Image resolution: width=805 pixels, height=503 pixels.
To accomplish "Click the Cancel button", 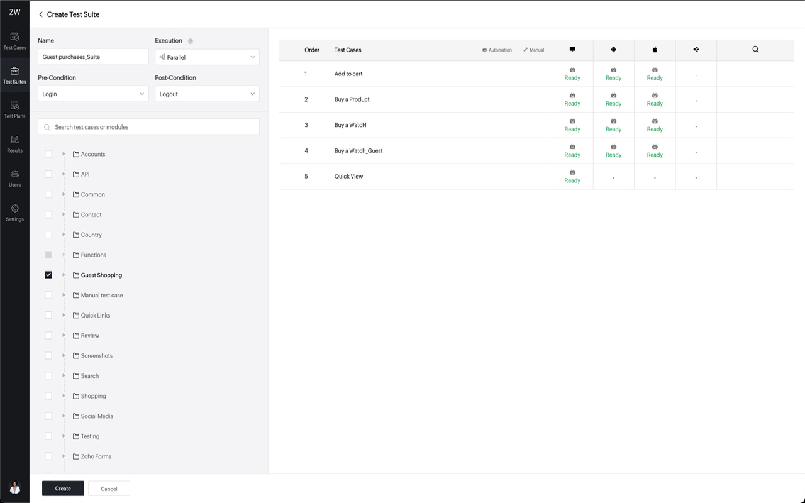I will click(x=109, y=488).
